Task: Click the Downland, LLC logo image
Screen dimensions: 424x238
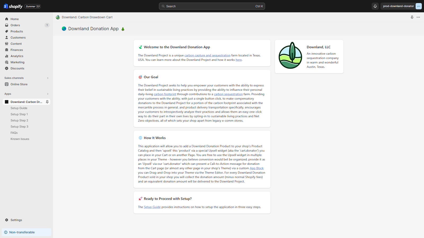Action: click(290, 55)
